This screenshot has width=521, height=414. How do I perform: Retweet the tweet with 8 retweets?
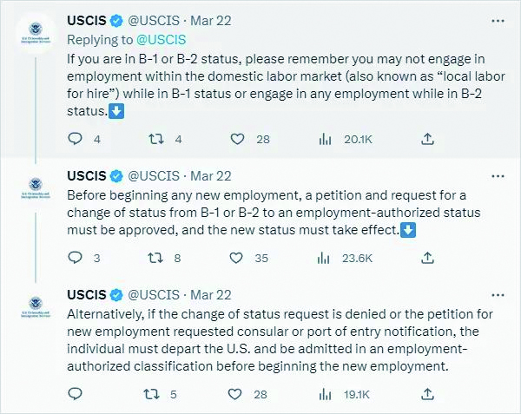click(x=155, y=258)
